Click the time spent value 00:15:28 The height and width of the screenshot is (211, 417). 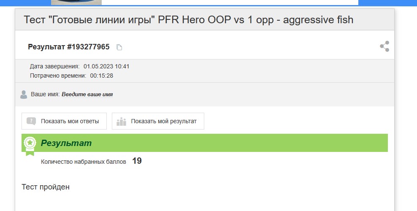(x=101, y=76)
